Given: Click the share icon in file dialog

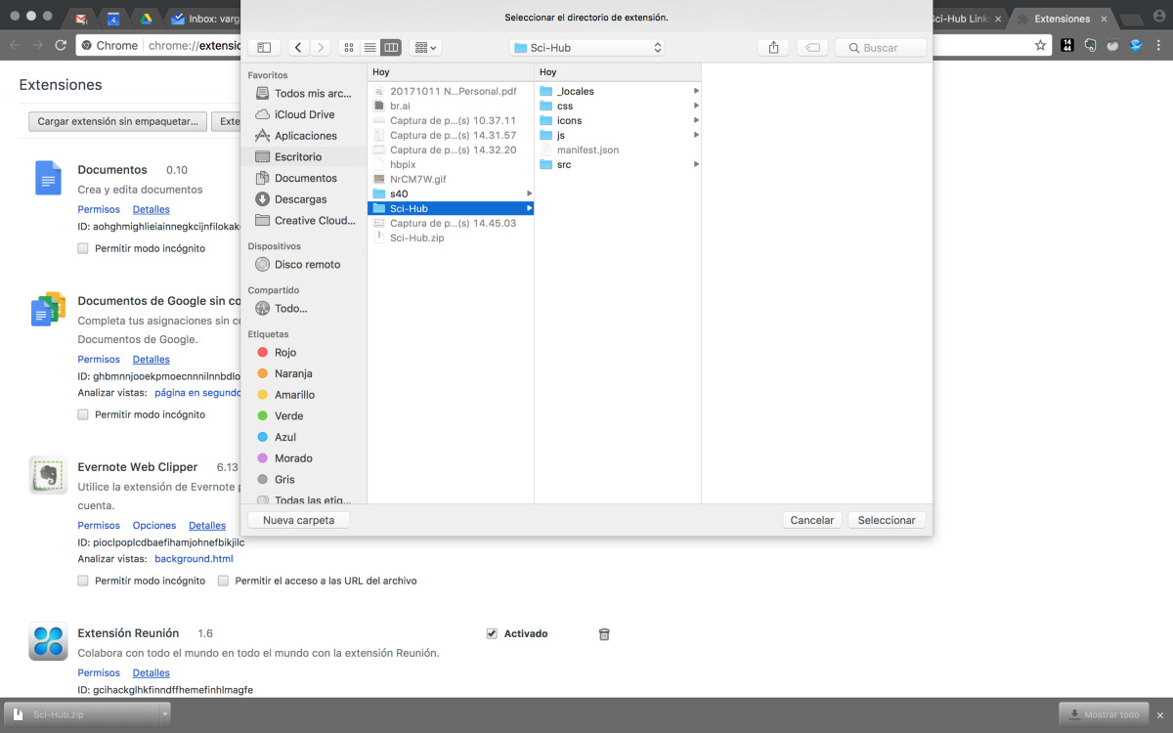Looking at the screenshot, I should pos(773,47).
